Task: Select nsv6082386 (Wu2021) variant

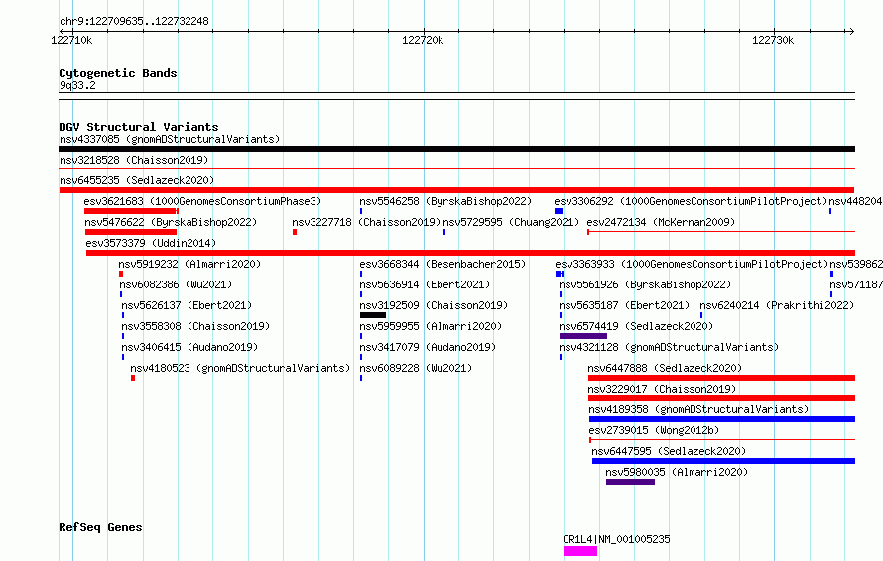Action: 176,284
